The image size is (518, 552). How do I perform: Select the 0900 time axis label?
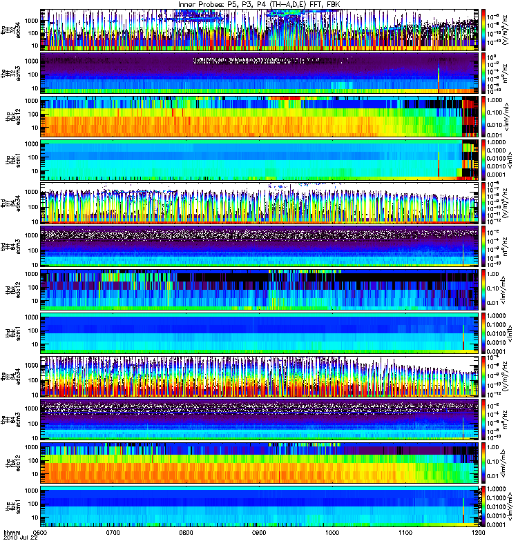point(260,532)
